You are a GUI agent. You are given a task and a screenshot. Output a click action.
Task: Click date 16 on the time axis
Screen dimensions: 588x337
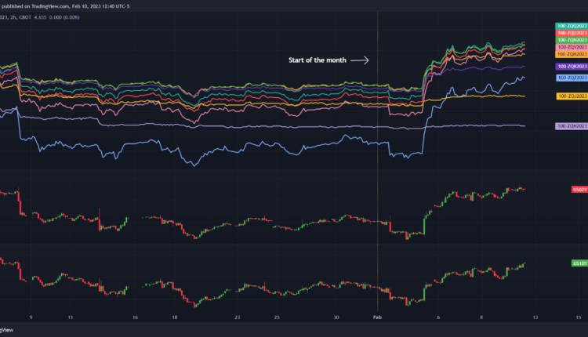click(x=136, y=317)
